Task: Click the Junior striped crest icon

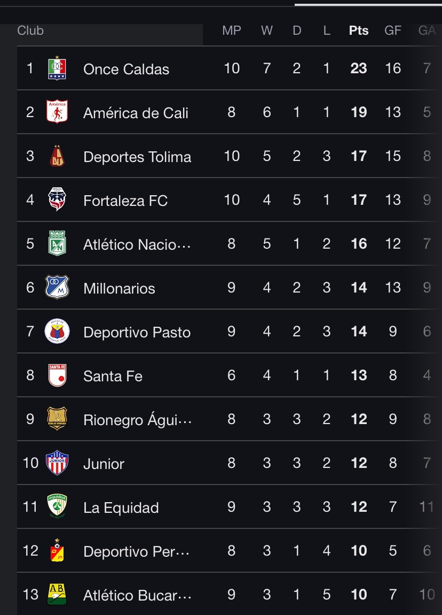Action: [57, 463]
